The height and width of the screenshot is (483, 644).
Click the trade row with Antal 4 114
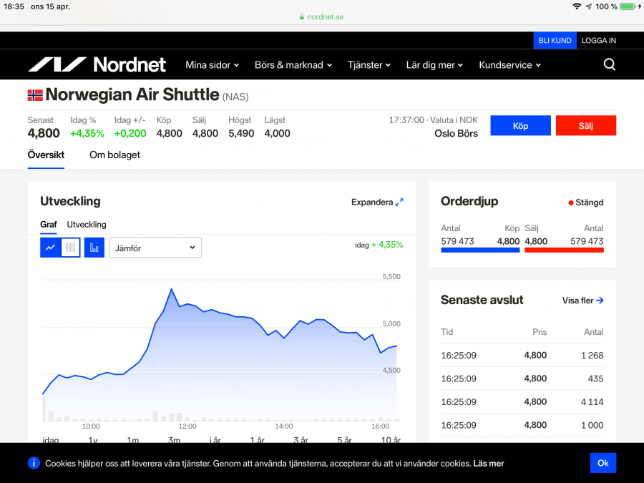click(522, 401)
